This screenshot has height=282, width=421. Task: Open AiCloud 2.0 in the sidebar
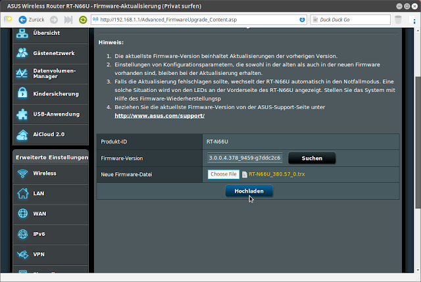tap(51, 134)
